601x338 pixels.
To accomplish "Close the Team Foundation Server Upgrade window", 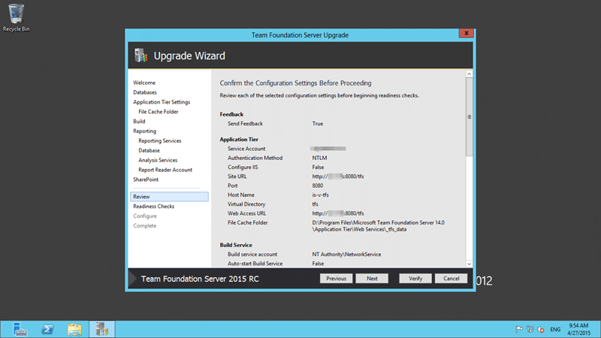I will [x=467, y=33].
